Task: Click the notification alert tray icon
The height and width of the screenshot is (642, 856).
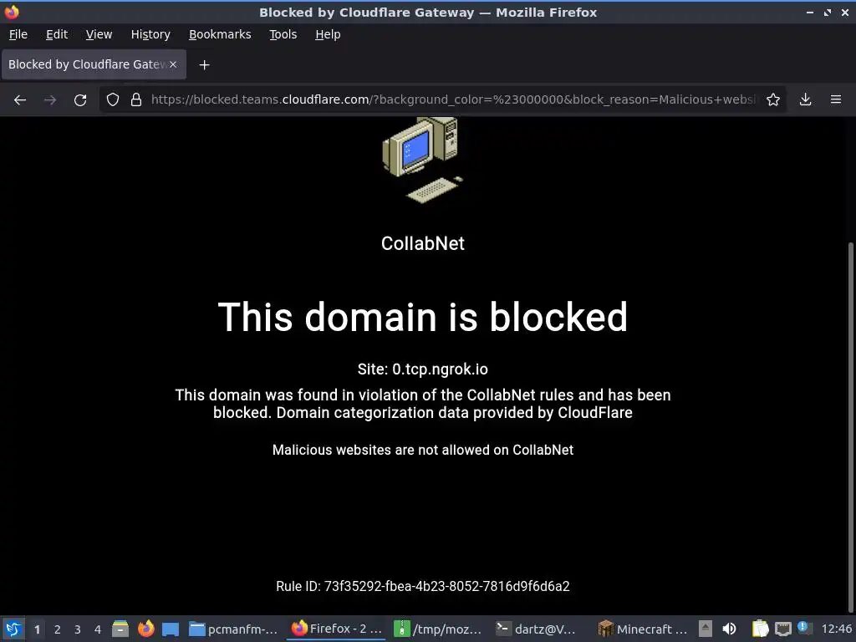Action: (804, 628)
